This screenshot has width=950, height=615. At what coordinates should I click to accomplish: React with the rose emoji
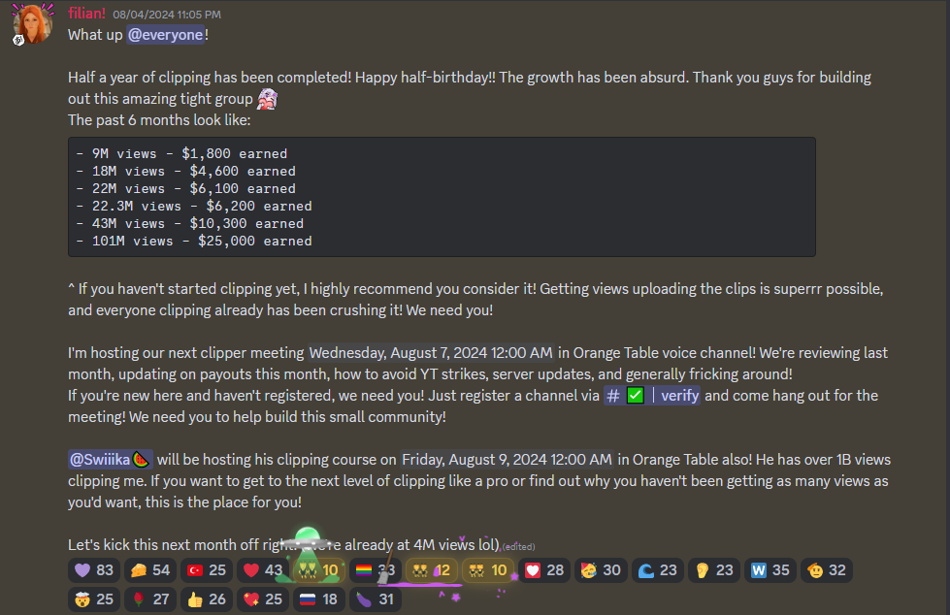[150, 599]
